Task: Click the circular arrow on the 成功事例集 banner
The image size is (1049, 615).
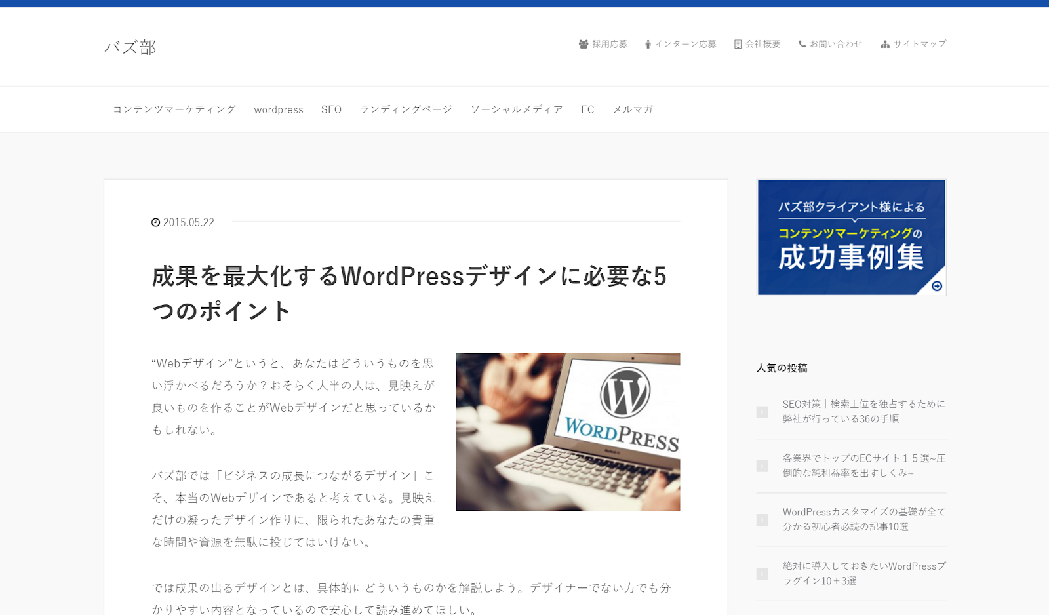Action: coord(937,286)
